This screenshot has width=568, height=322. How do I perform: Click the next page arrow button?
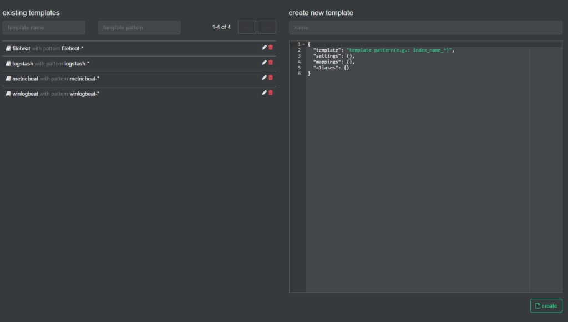267,27
